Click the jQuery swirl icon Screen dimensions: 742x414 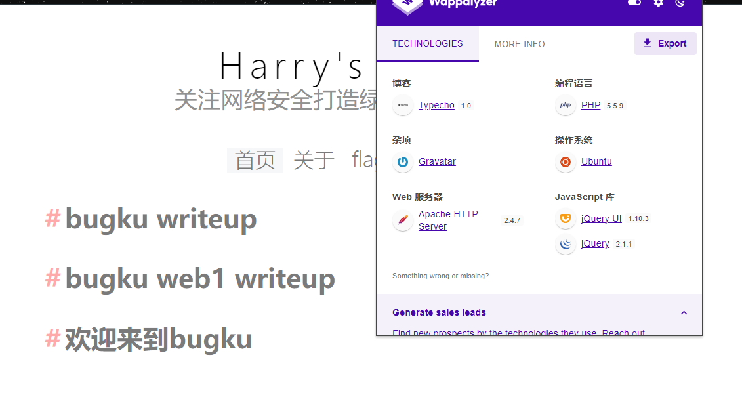point(566,243)
